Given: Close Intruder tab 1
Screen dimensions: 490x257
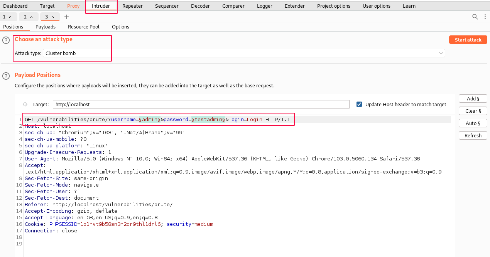Looking at the screenshot, I should coord(10,17).
